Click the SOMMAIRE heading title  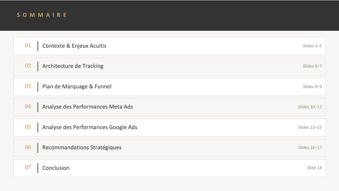click(42, 15)
